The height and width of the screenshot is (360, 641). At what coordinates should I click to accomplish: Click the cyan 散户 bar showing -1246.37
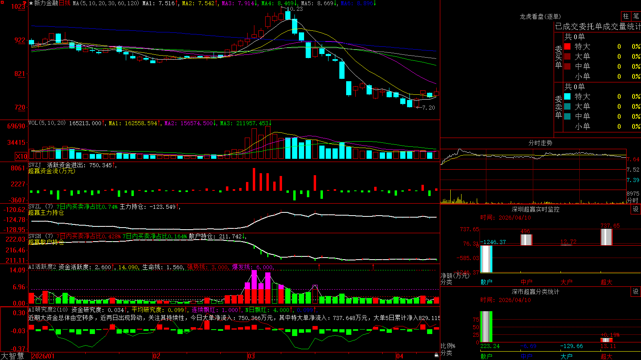click(486, 259)
